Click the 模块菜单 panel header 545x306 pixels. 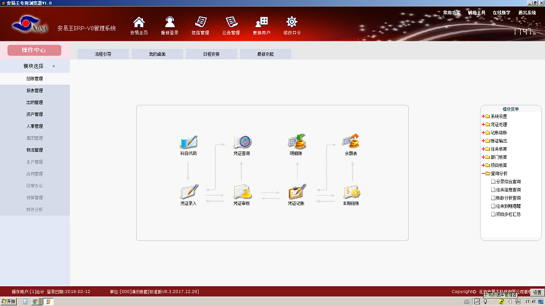510,109
